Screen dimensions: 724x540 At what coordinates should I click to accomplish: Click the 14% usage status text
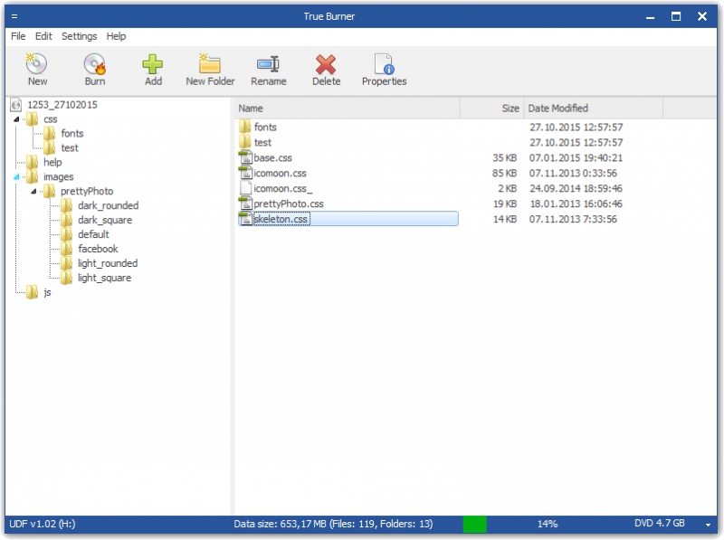548,525
